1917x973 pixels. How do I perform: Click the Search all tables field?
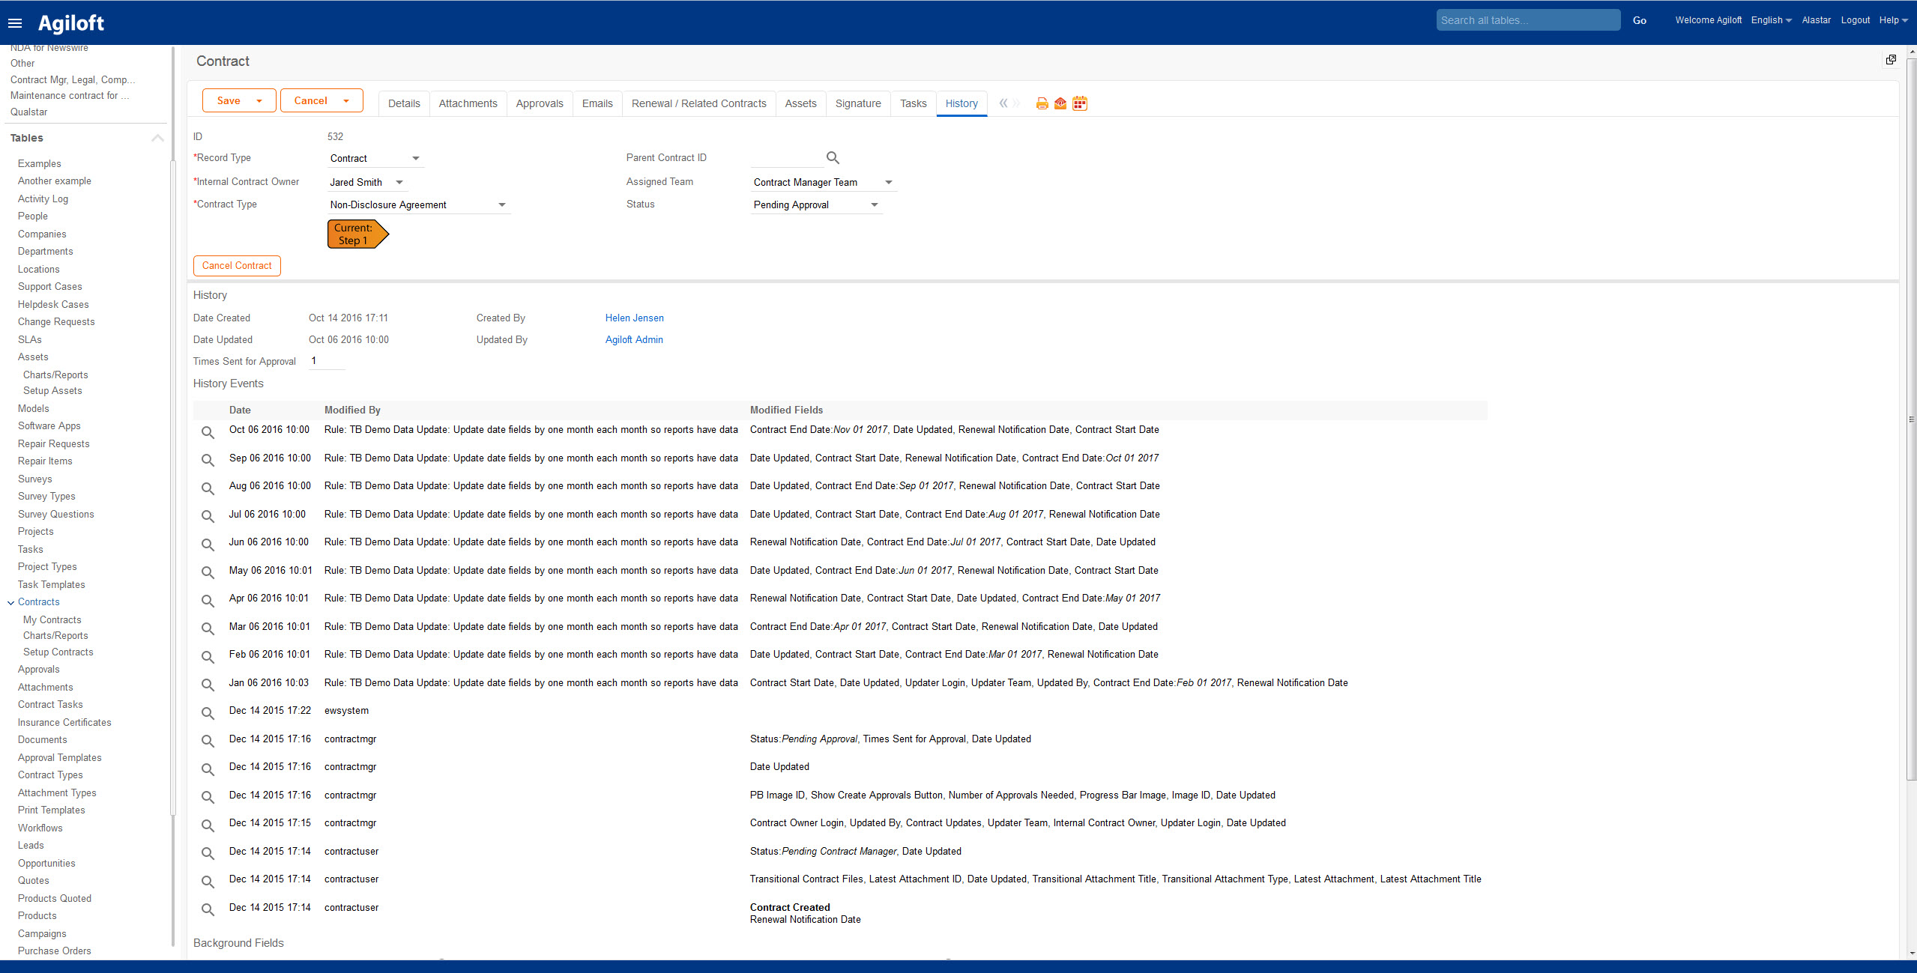[x=1527, y=20]
